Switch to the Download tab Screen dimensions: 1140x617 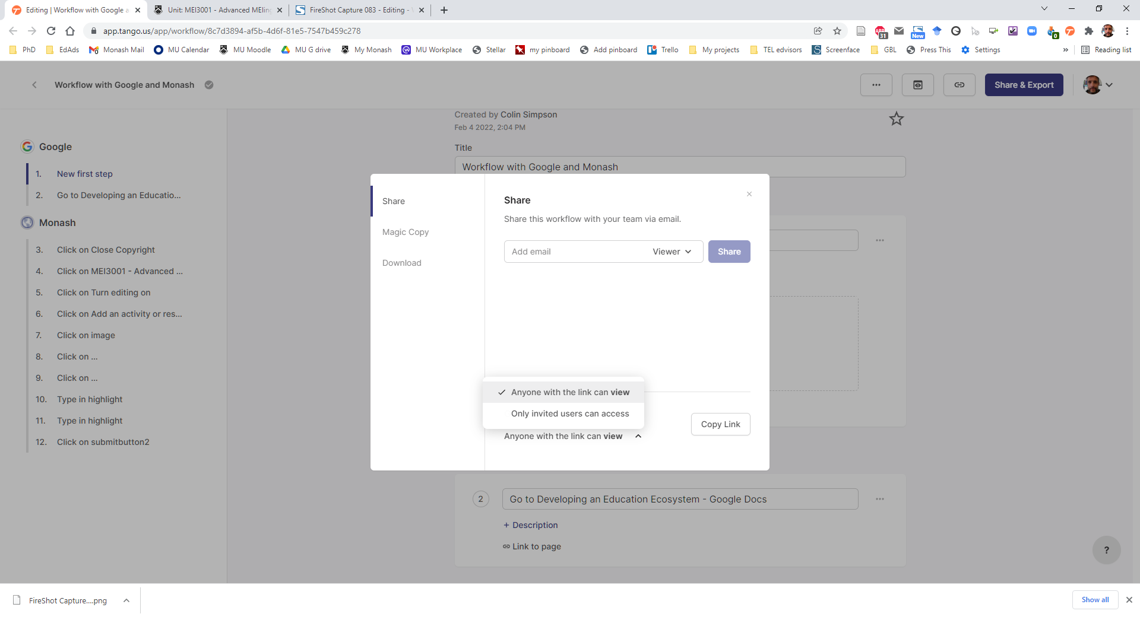coord(402,263)
